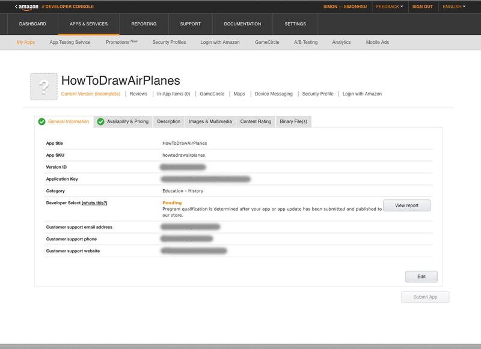Open Login with Amazon under the app title
The height and width of the screenshot is (349, 481).
(x=362, y=94)
